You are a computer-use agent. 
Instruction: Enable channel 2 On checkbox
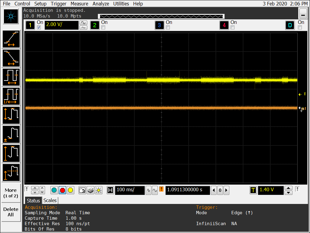click(103, 28)
